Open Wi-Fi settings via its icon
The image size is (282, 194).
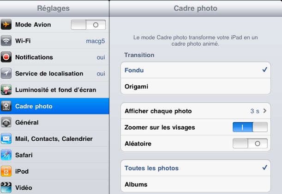pyautogui.click(x=6, y=41)
